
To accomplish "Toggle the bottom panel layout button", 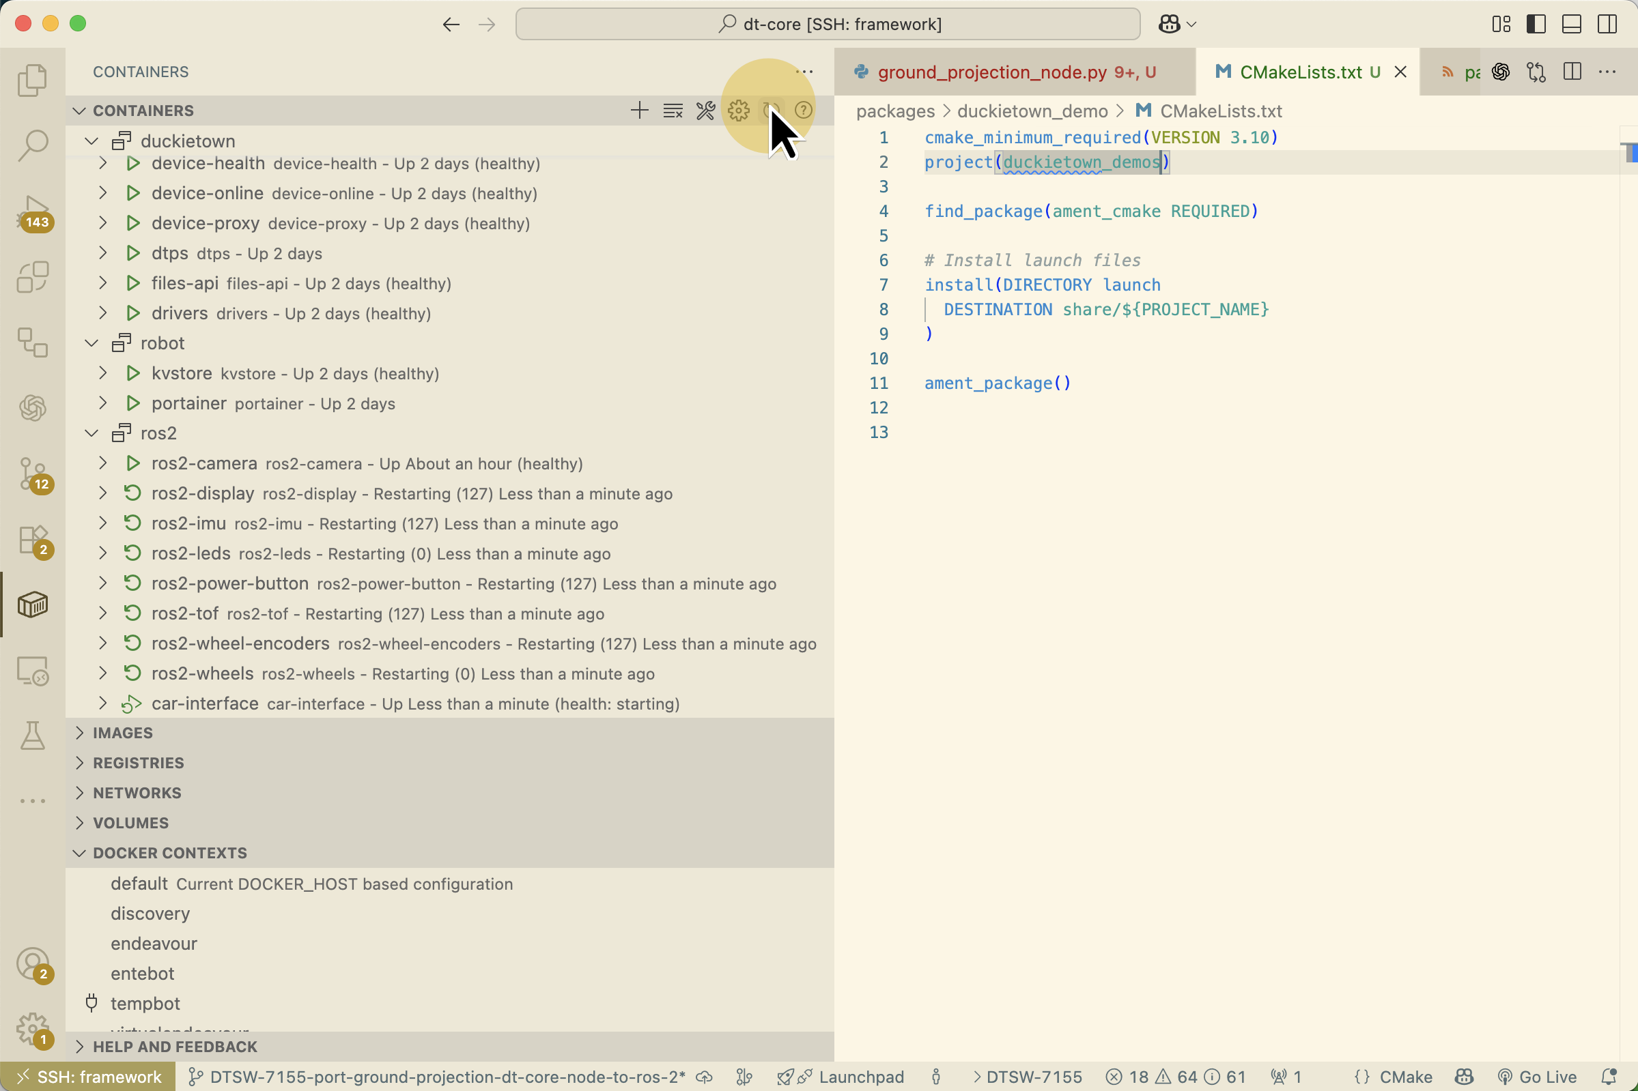I will click(1571, 25).
